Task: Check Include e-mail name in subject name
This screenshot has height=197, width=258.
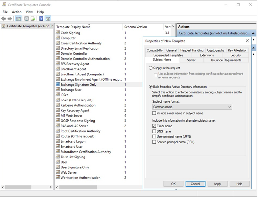Action: coord(154,113)
